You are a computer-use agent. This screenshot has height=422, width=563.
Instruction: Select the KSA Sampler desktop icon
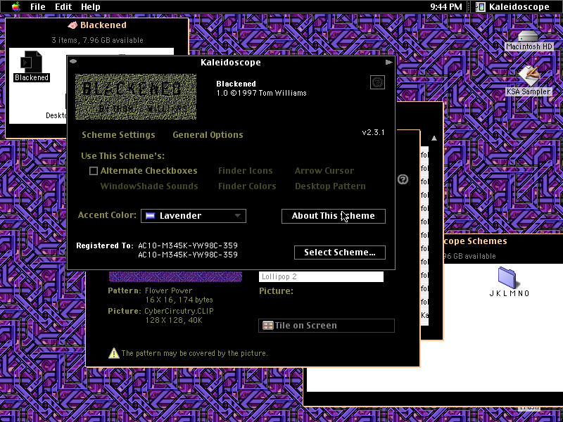point(529,75)
